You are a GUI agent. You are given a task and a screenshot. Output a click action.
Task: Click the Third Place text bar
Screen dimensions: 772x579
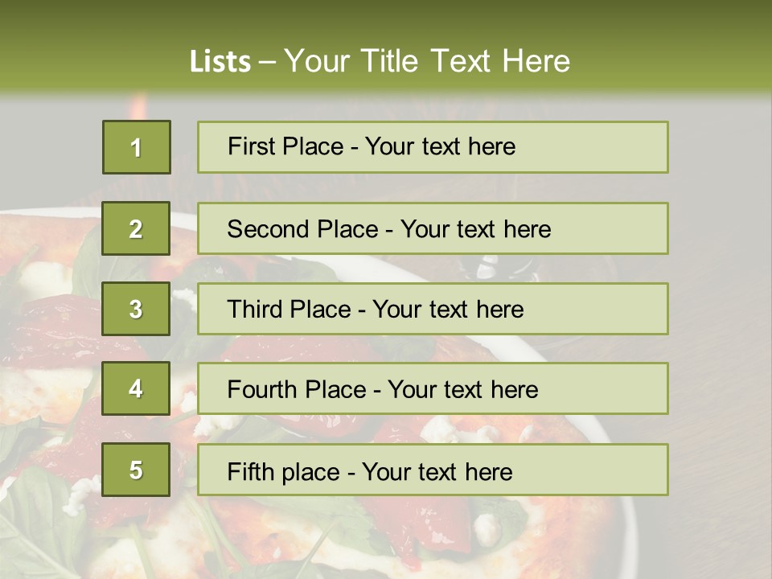[433, 309]
